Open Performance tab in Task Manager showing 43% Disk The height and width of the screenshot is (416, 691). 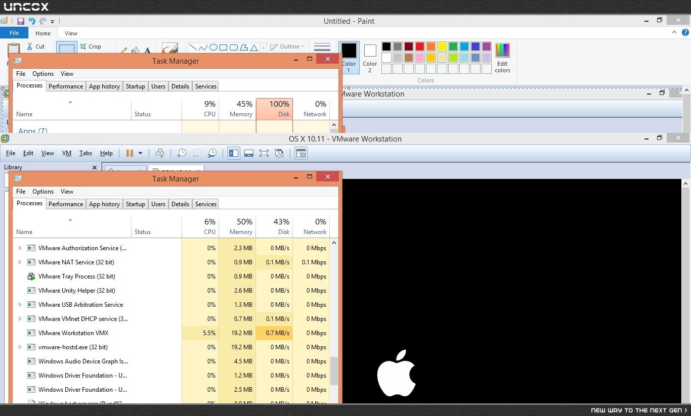point(66,204)
